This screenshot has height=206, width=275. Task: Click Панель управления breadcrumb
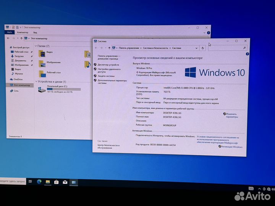click(129, 48)
